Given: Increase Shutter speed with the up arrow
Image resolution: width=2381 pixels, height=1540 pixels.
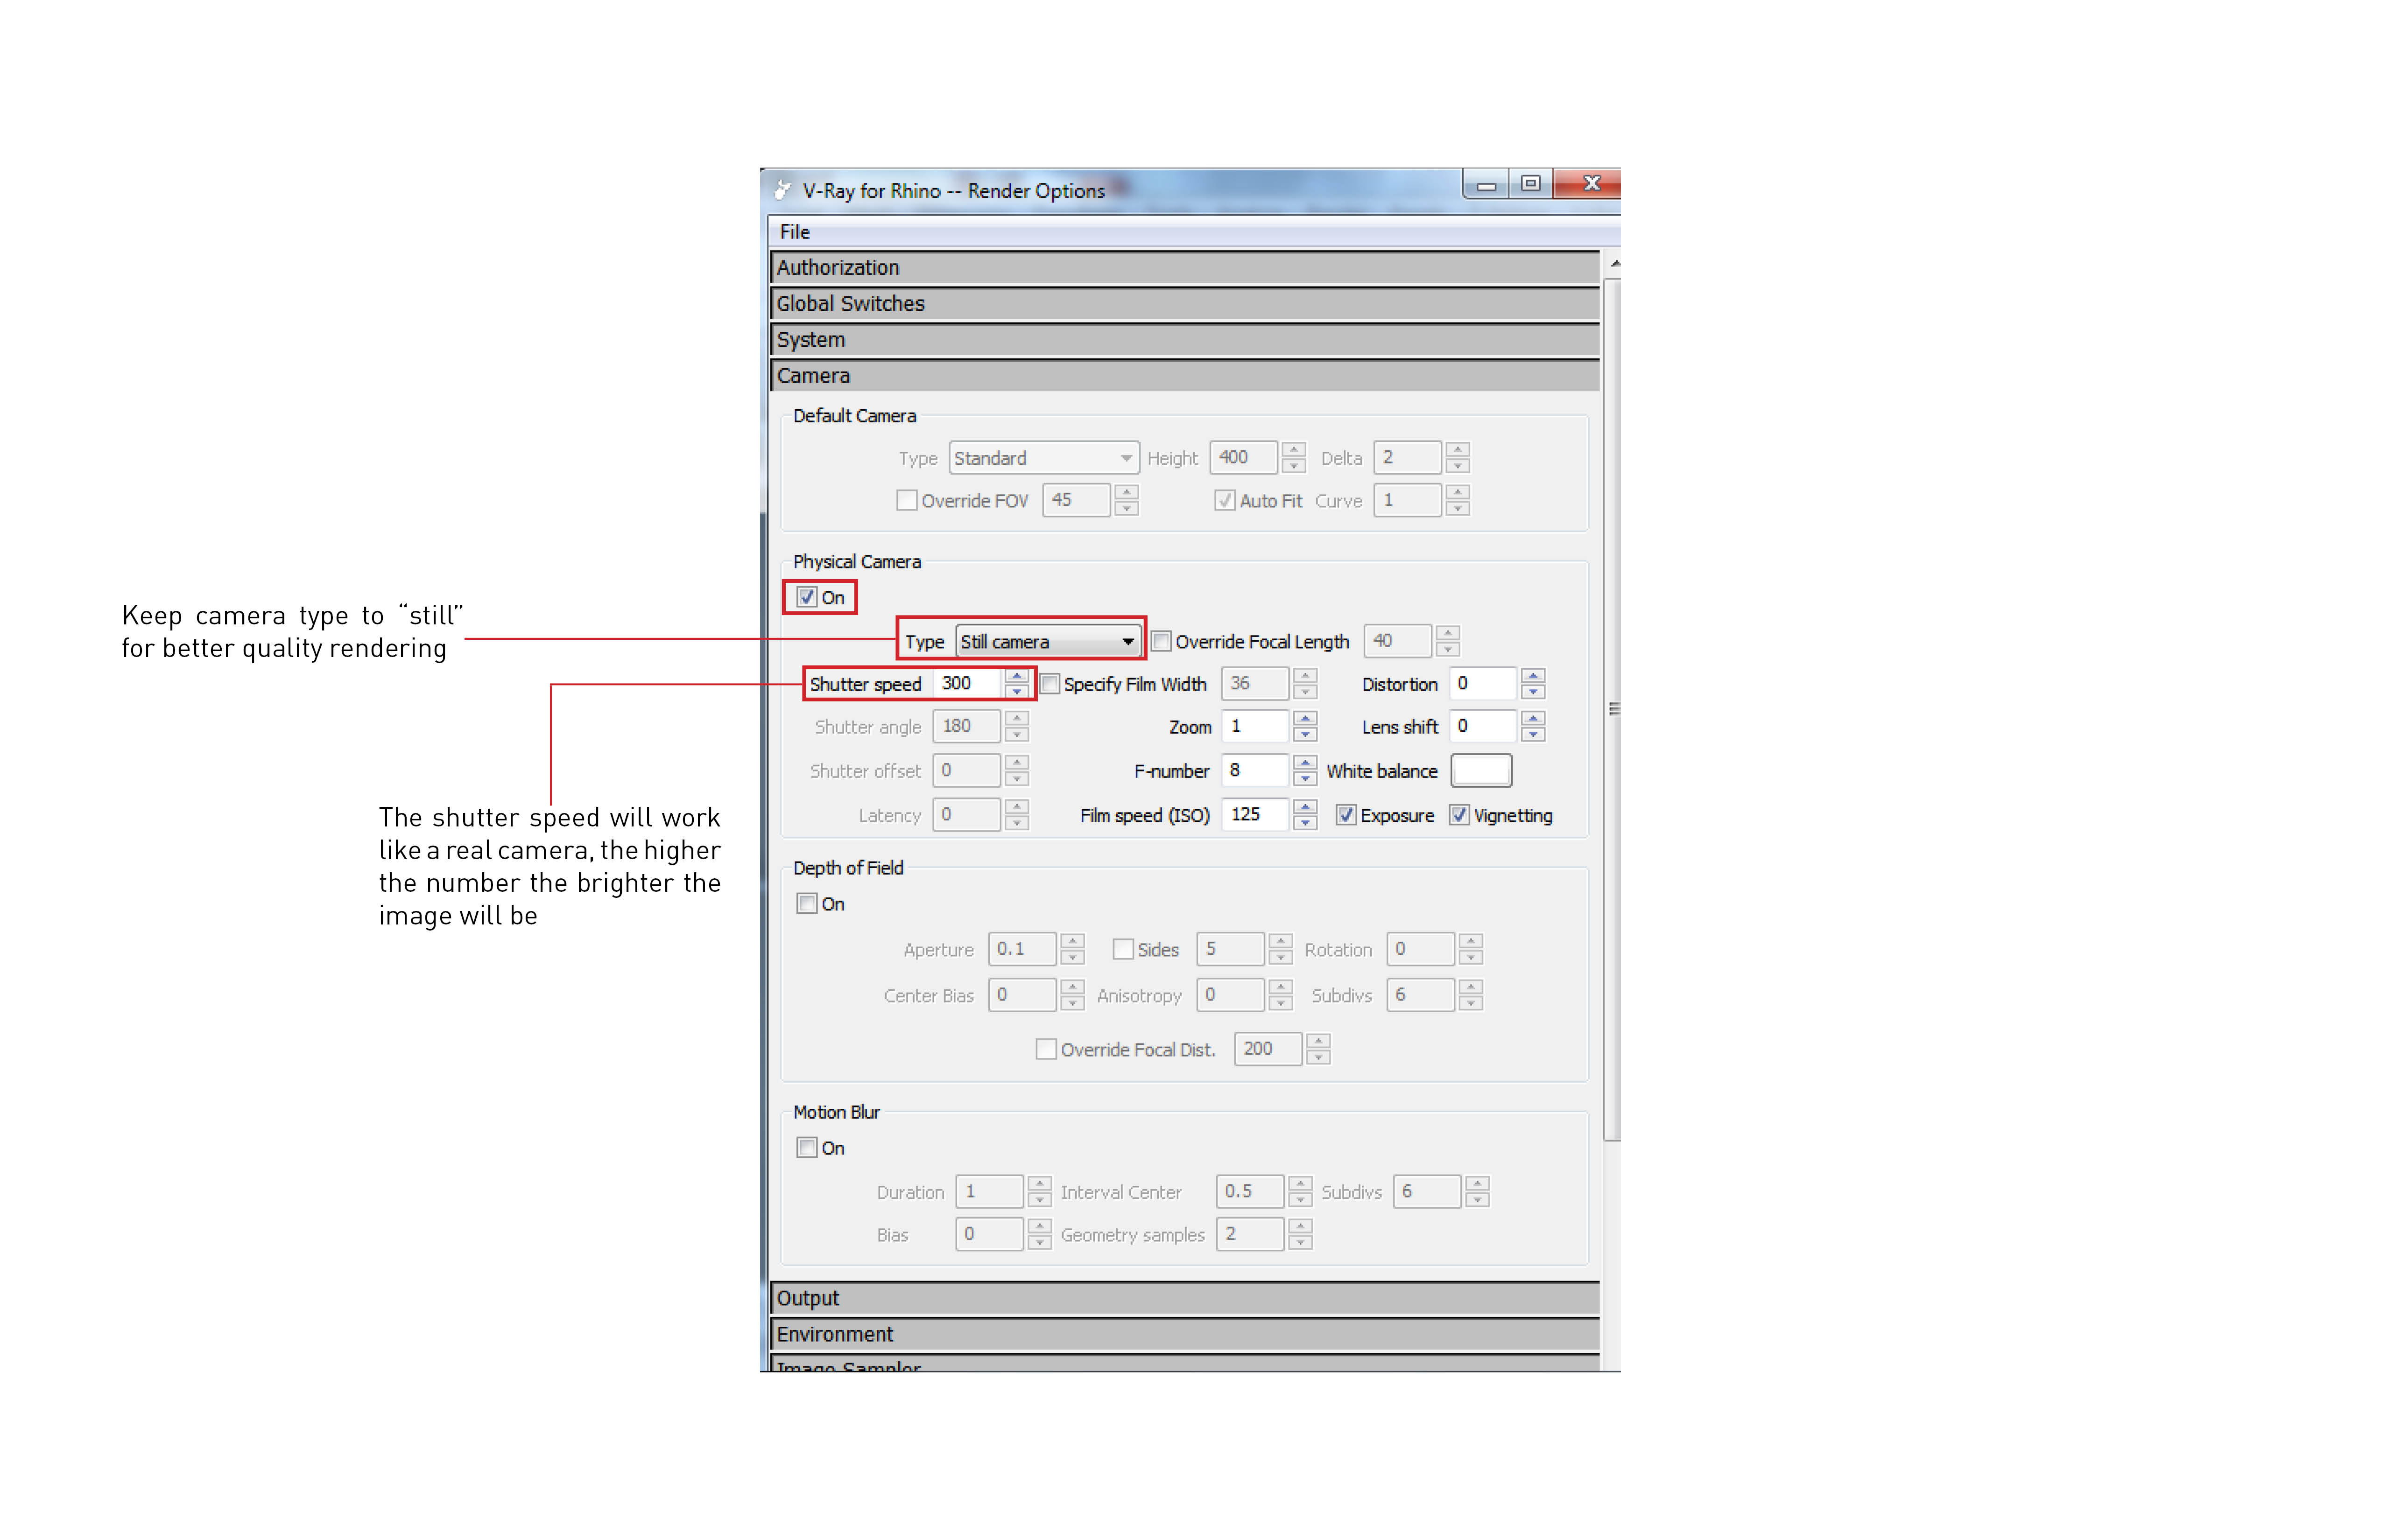Looking at the screenshot, I should pyautogui.click(x=1016, y=677).
